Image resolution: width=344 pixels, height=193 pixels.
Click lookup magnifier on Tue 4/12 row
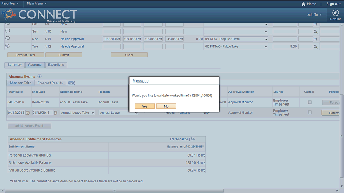[x=316, y=47]
